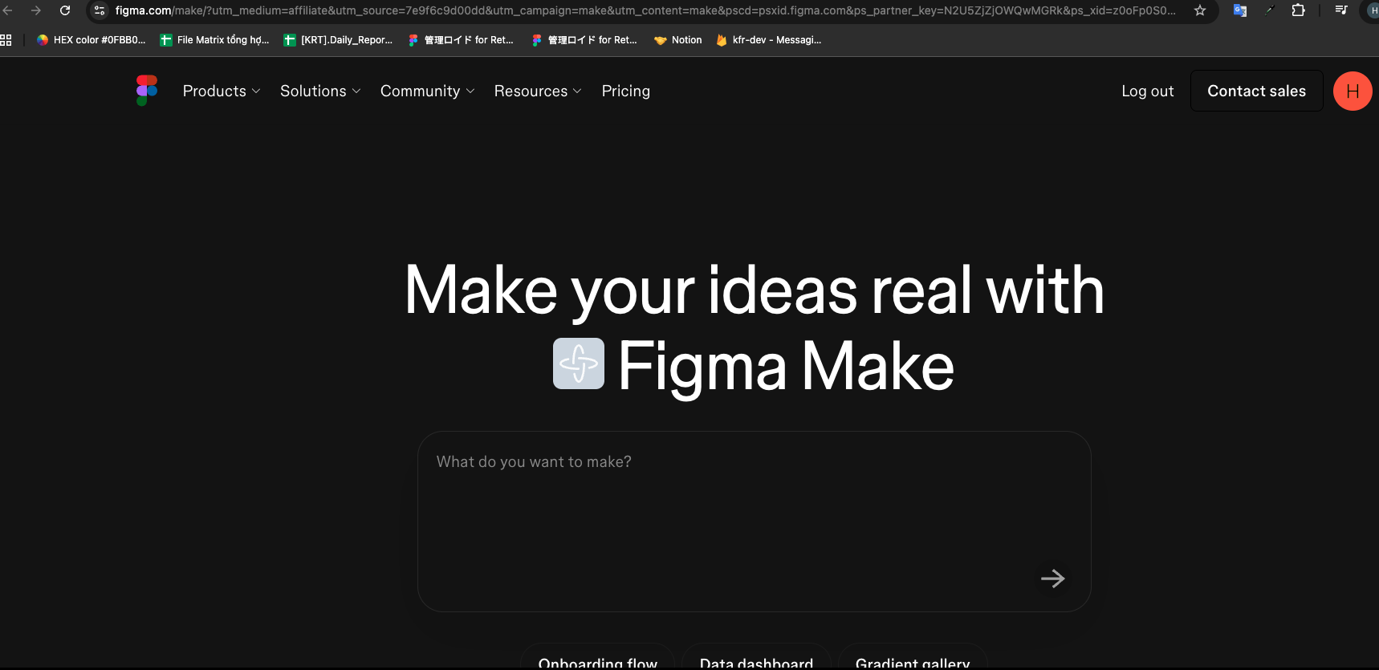Open the user avatar H menu
This screenshot has width=1379, height=670.
pyautogui.click(x=1352, y=91)
